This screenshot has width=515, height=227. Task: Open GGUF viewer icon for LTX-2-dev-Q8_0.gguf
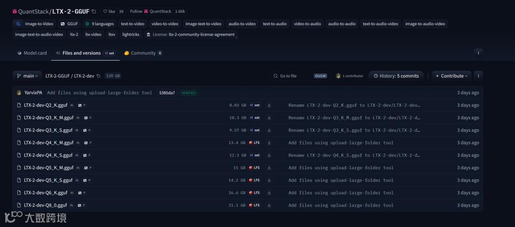(x=81, y=205)
